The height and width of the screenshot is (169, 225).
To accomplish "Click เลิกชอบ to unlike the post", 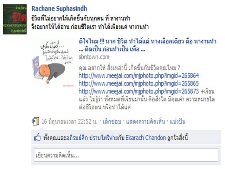I will pyautogui.click(x=112, y=122).
